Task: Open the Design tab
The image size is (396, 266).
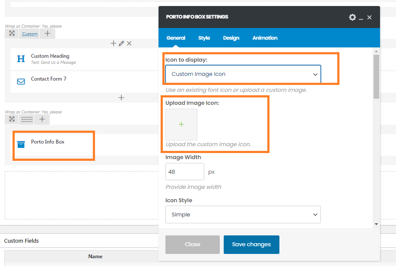Action: click(x=231, y=38)
